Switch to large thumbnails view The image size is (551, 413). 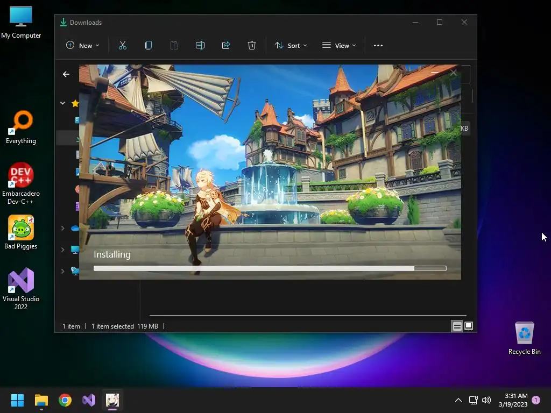(469, 326)
